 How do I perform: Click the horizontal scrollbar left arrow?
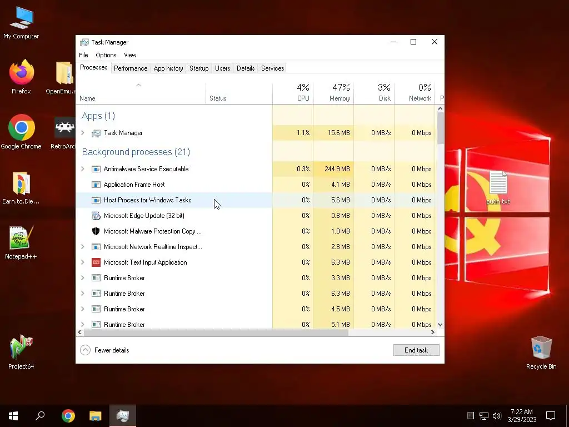click(x=80, y=332)
